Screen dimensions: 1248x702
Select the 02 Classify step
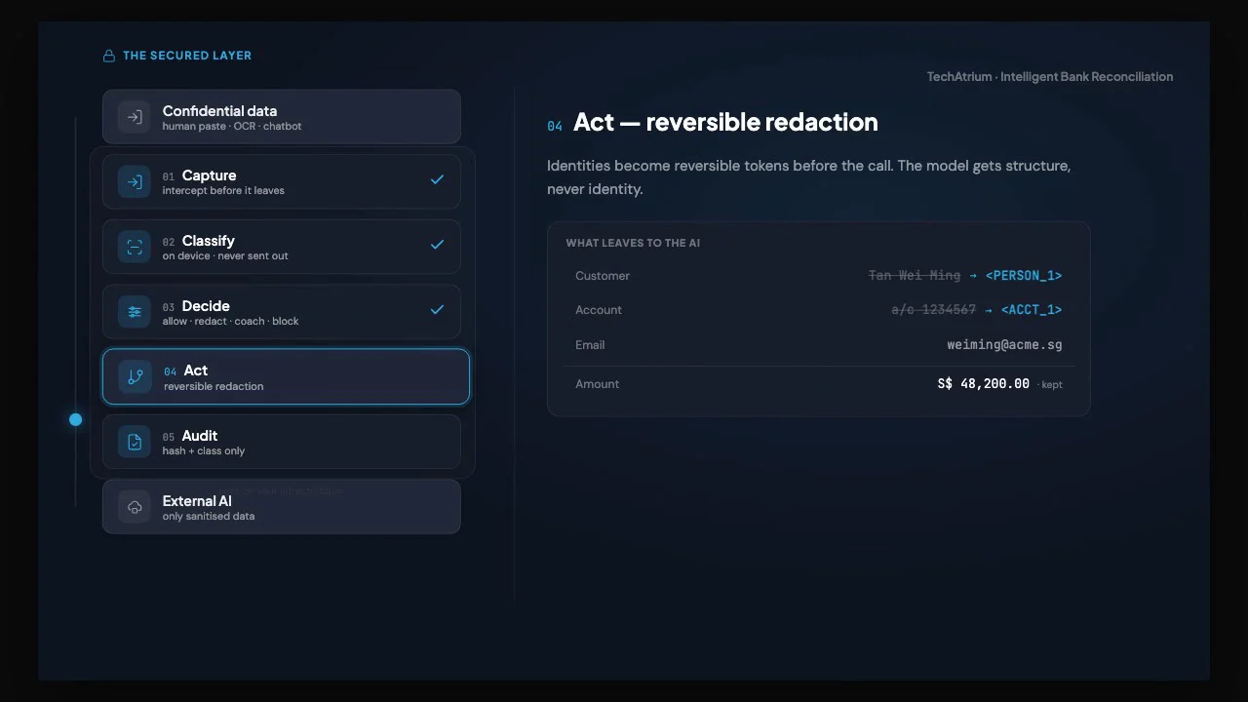click(x=282, y=247)
